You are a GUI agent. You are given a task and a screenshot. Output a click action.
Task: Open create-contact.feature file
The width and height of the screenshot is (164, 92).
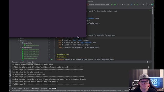31,52
